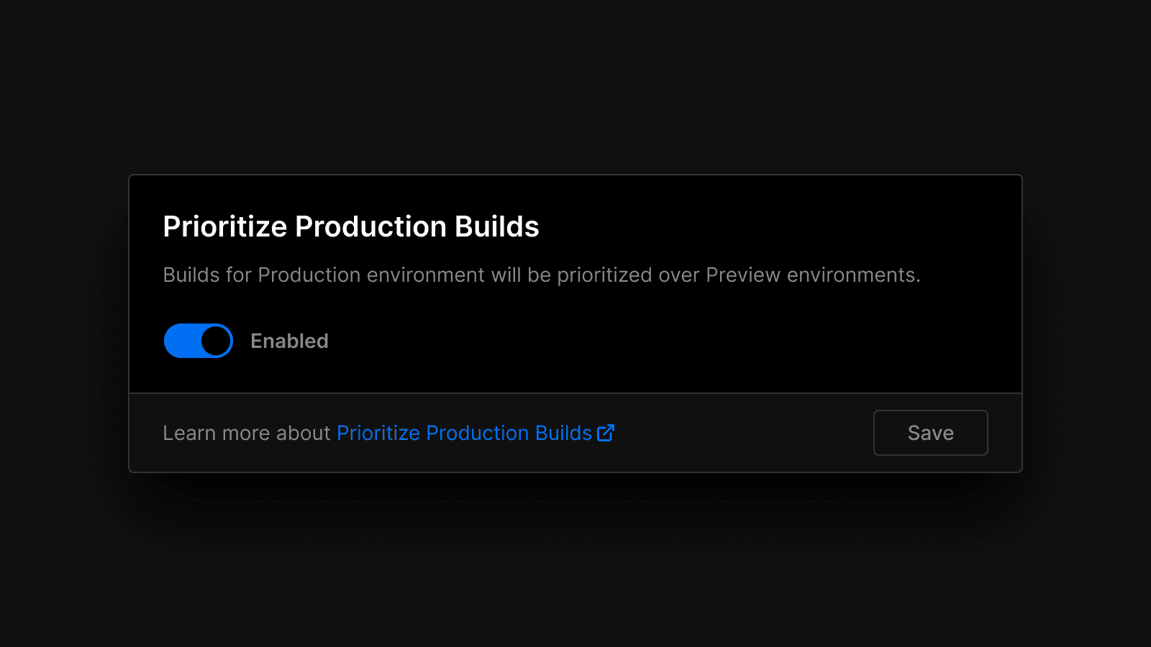This screenshot has width=1151, height=647.
Task: Click the blue track of the switch
Action: (181, 341)
